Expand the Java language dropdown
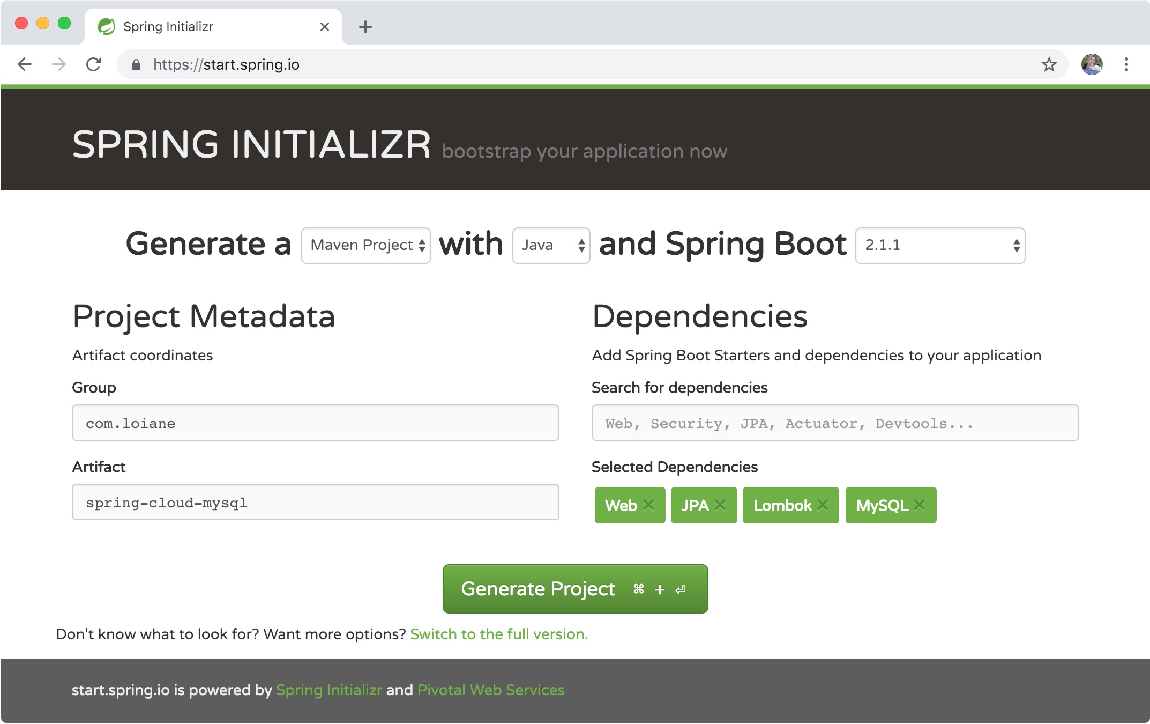This screenshot has height=724, width=1150. [550, 245]
